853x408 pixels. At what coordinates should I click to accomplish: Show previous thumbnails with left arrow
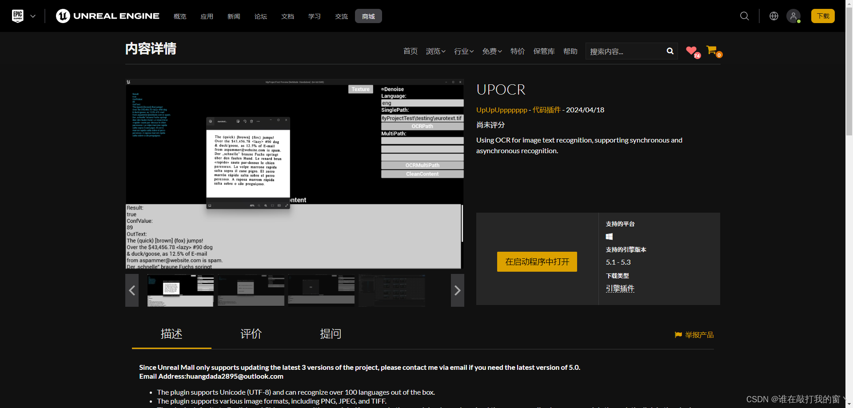coord(132,290)
